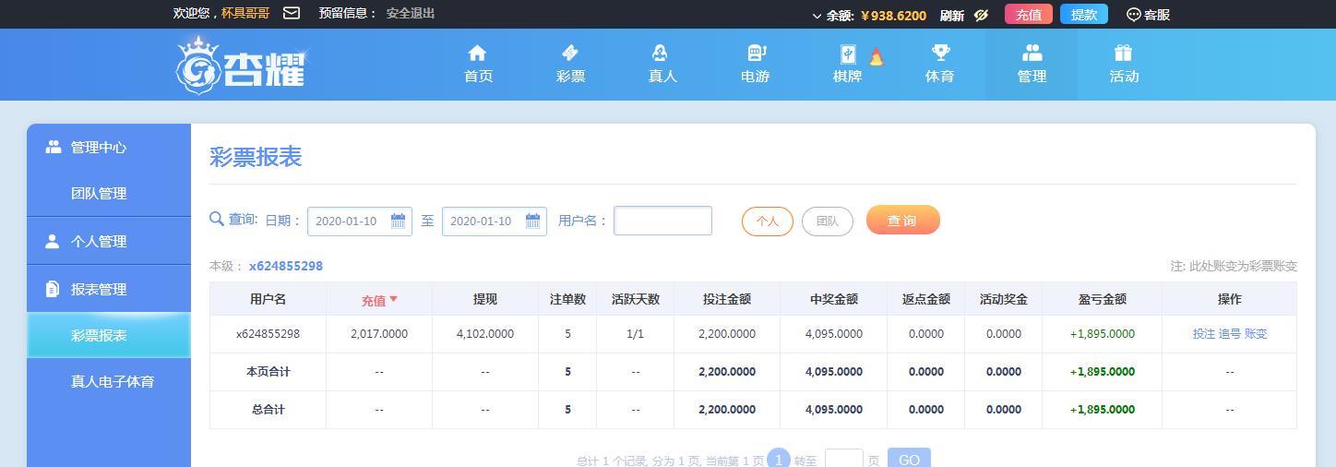The width and height of the screenshot is (1336, 467).
Task: Click username cell x624855298 in table
Action: click(268, 334)
